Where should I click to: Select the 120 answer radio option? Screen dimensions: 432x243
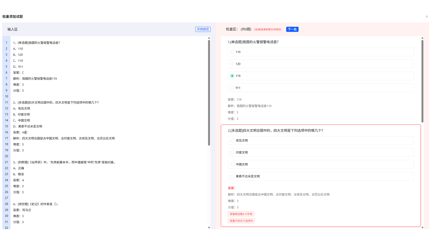[232, 64]
